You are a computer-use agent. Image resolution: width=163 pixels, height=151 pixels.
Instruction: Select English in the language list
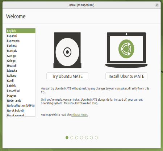click(21, 31)
